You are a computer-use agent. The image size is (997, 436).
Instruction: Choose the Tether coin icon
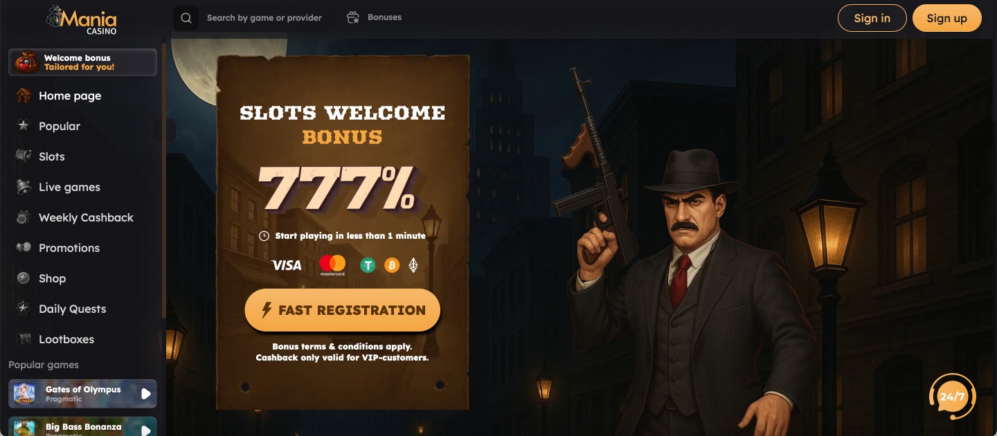(368, 265)
